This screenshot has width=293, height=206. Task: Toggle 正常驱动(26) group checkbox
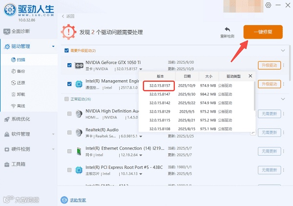click(x=66, y=99)
